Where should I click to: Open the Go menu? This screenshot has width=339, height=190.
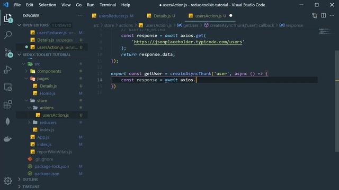[79, 5]
